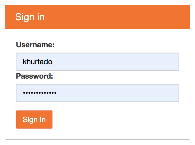Click the Username label text
195x145 pixels.
[x=35, y=45]
